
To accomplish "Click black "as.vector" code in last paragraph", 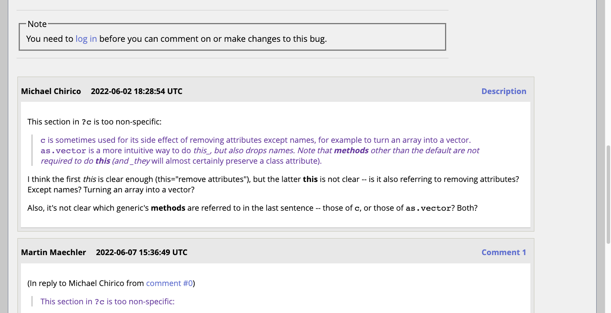I will click(428, 209).
